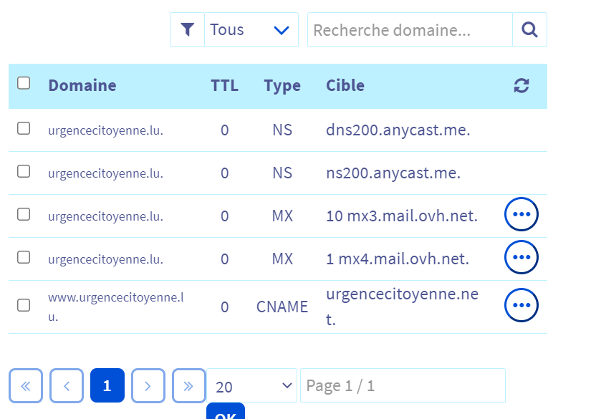Go to first page of results
Screen dimensions: 596x419
26,385
